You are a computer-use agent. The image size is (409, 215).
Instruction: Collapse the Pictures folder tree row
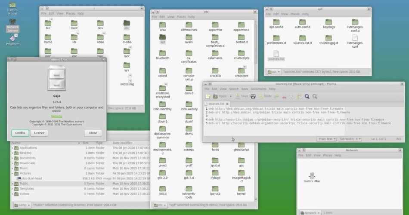pos(12,173)
